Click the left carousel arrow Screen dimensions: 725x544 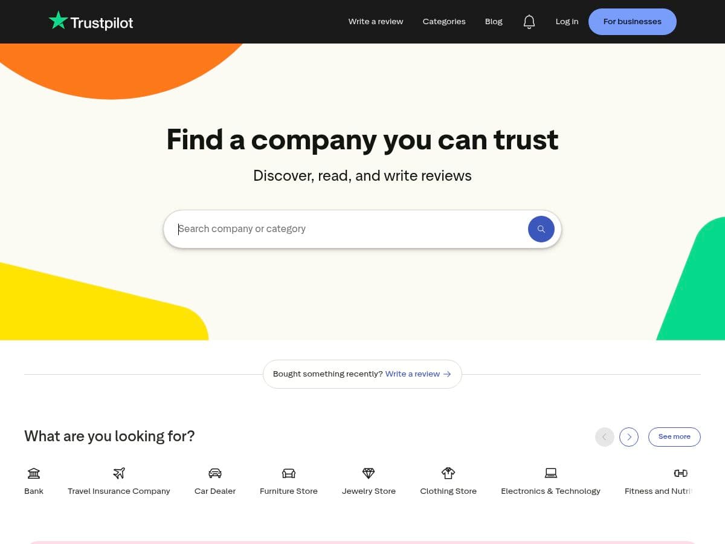604,436
